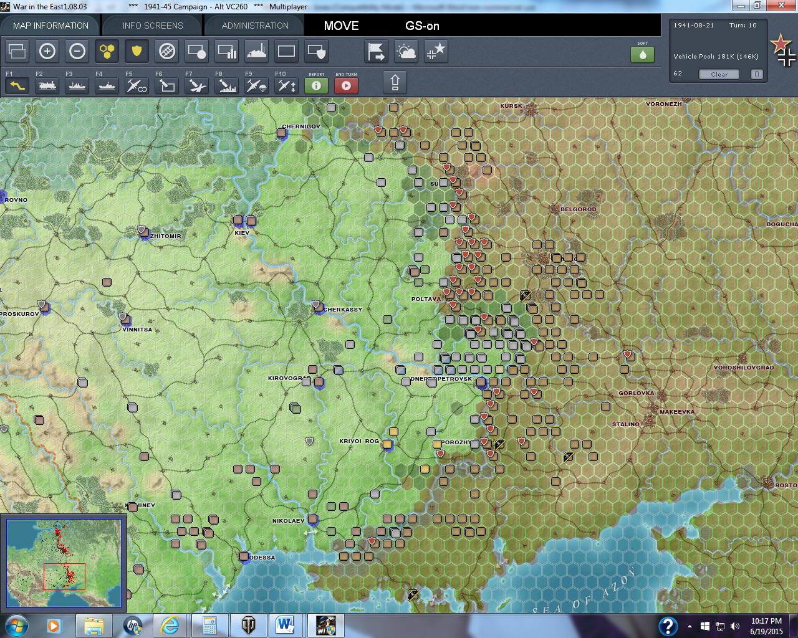Select F10 air transfer mode icon
798x638 pixels.
click(287, 85)
